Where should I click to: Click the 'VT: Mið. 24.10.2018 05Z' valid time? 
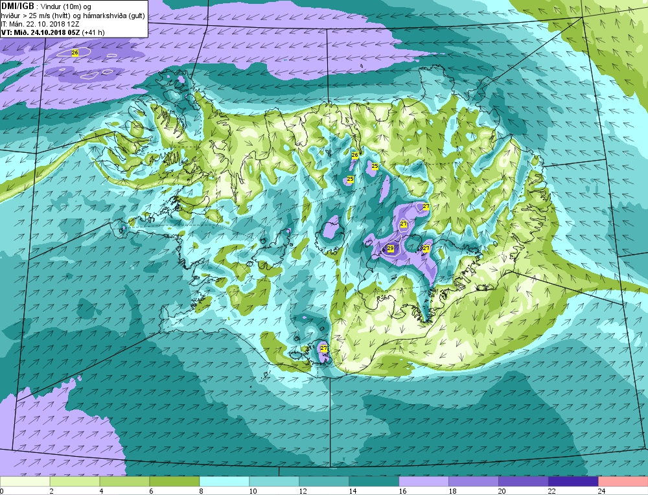coord(40,32)
